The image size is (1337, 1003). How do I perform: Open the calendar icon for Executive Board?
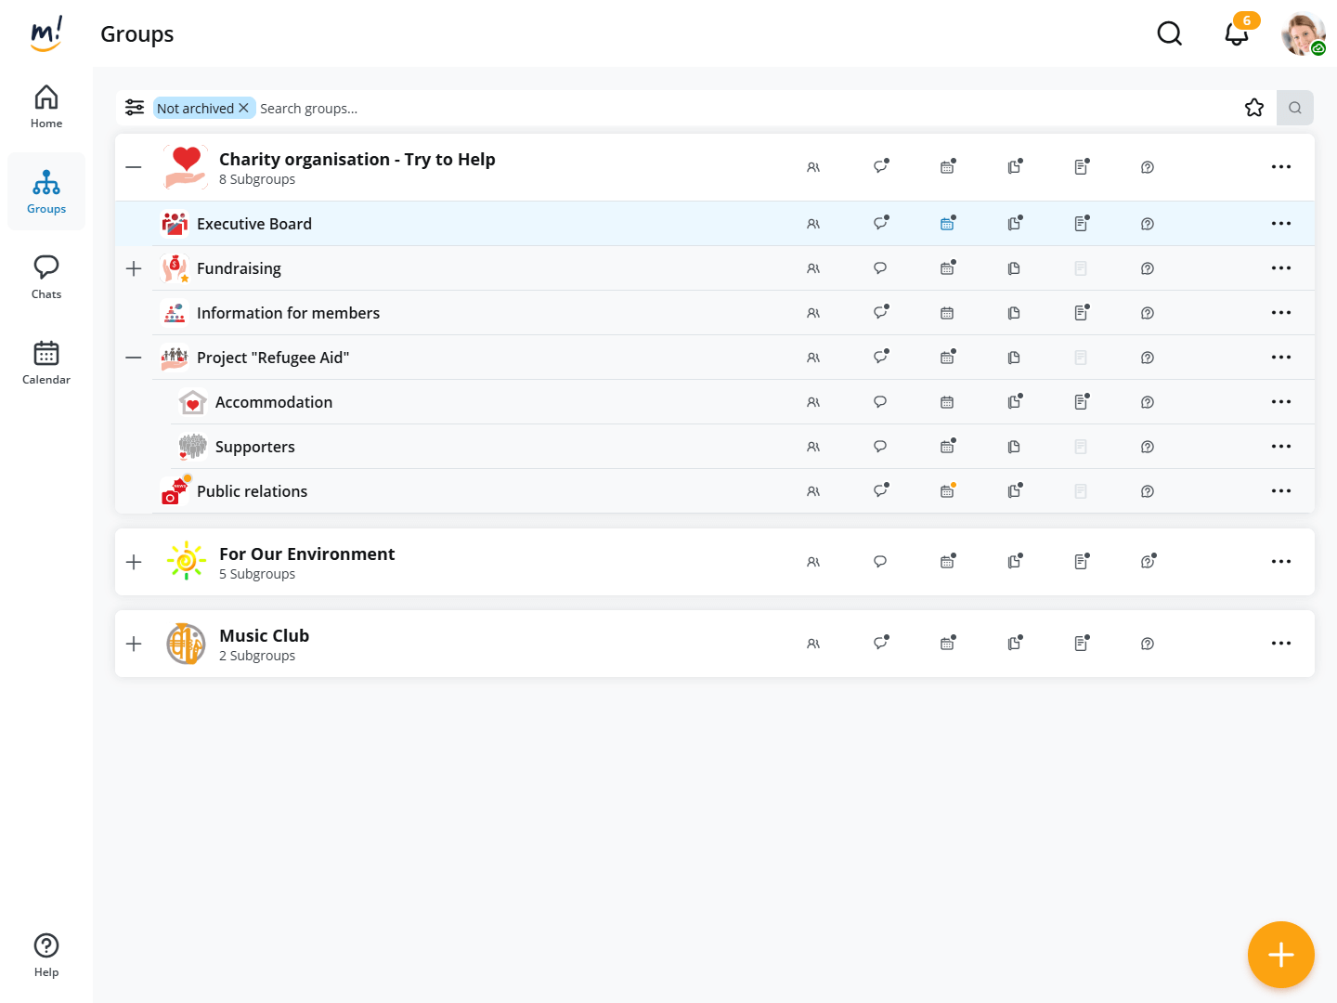pos(947,224)
